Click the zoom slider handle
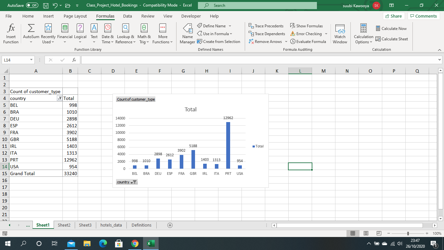Viewport: 444px width, 250px height. pos(408,233)
